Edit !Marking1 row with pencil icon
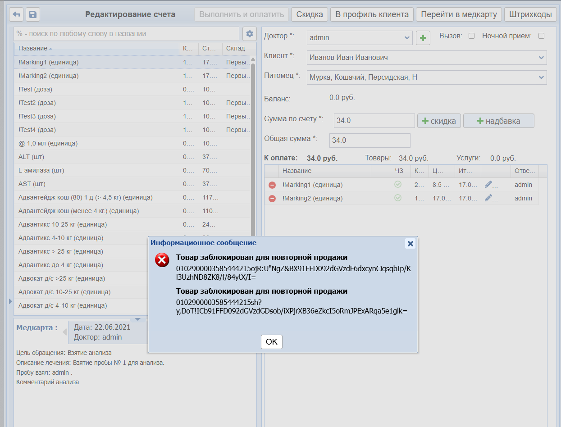 click(x=488, y=184)
